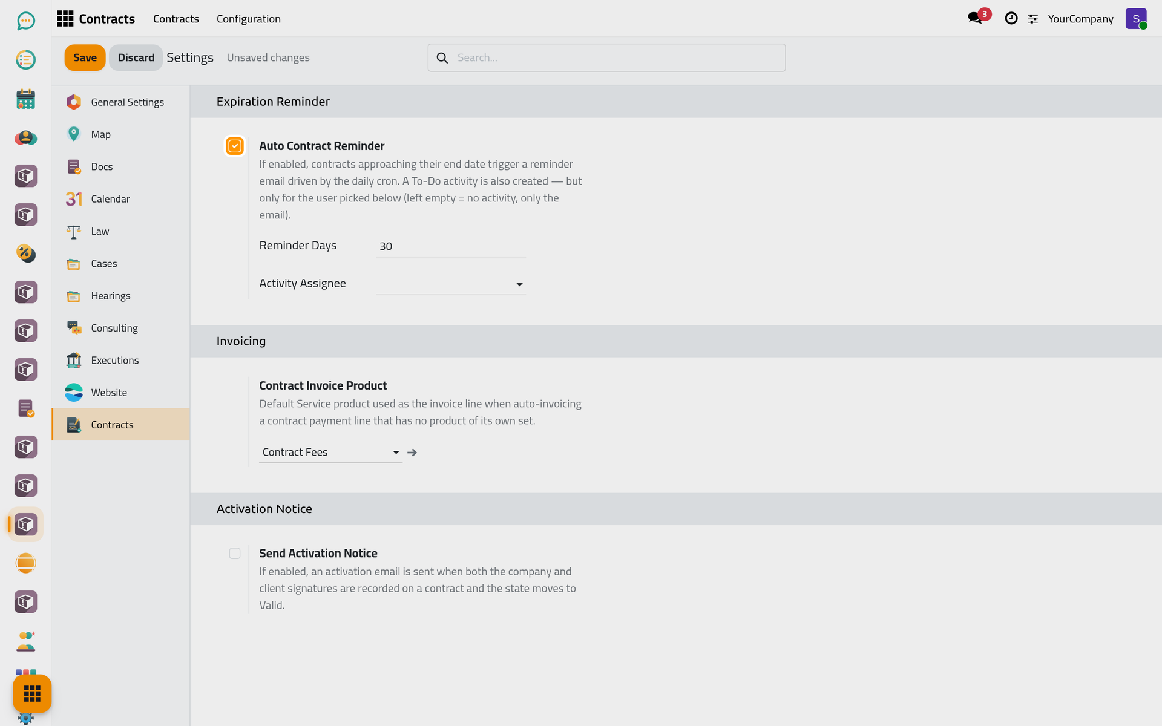Open the orange globe app icon in dock
This screenshot has height=726, width=1162.
tap(25, 563)
